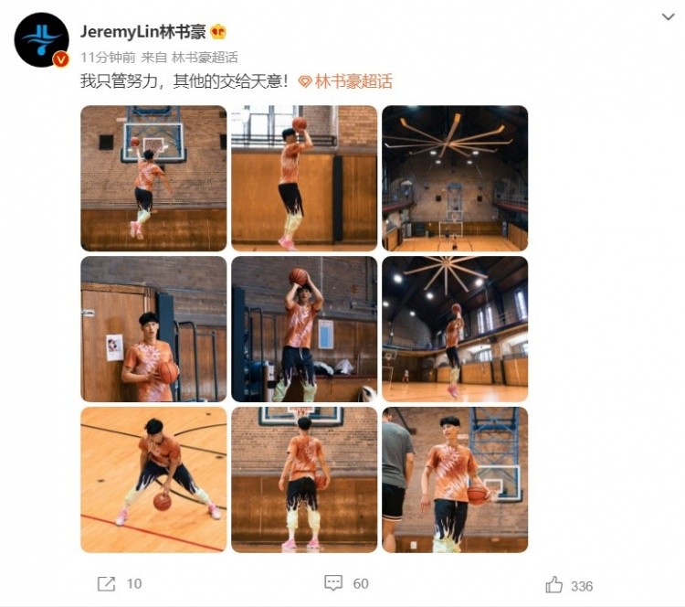
Task: Open the back-view facing hoop photo
Action: (x=304, y=480)
